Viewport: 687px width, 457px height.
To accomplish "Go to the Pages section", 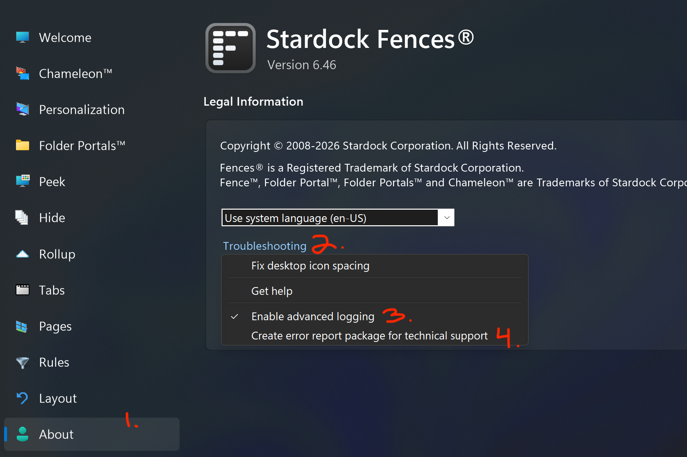I will point(55,326).
